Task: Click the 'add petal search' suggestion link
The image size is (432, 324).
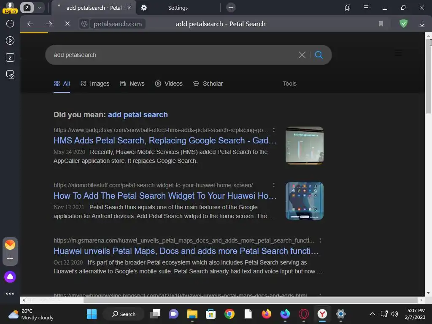Action: pyautogui.click(x=138, y=115)
